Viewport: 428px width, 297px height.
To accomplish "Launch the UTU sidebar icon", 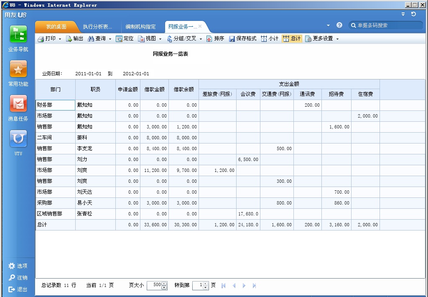I will [x=18, y=138].
